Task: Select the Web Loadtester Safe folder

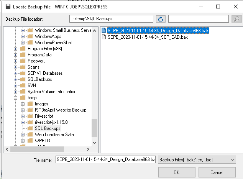Action: pos(54,135)
